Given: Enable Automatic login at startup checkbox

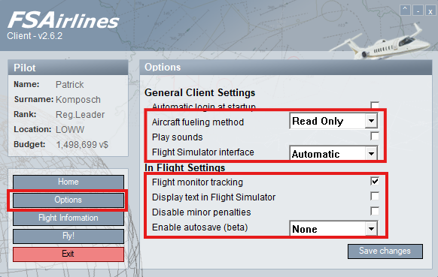Looking at the screenshot, I should point(375,105).
